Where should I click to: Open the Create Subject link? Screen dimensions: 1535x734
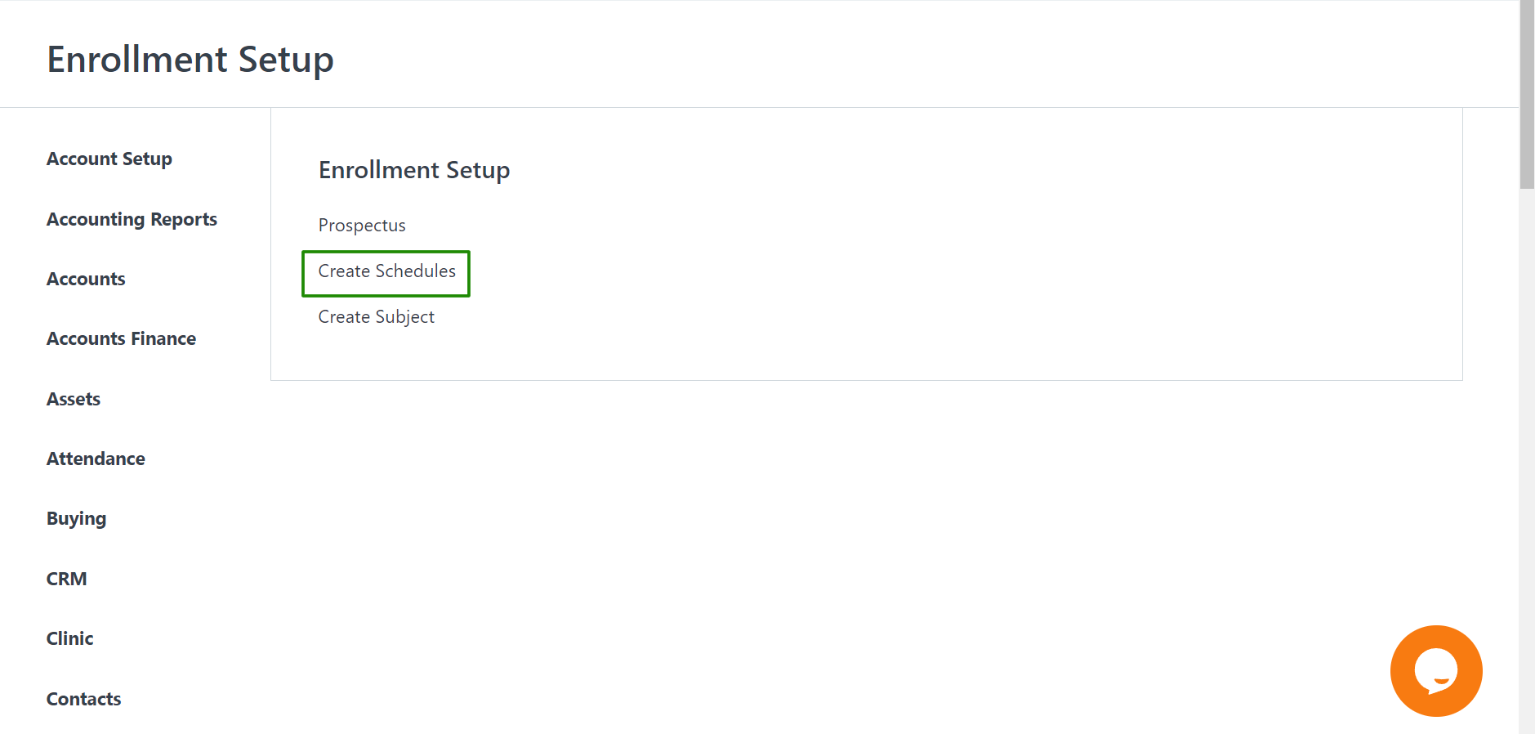click(376, 317)
